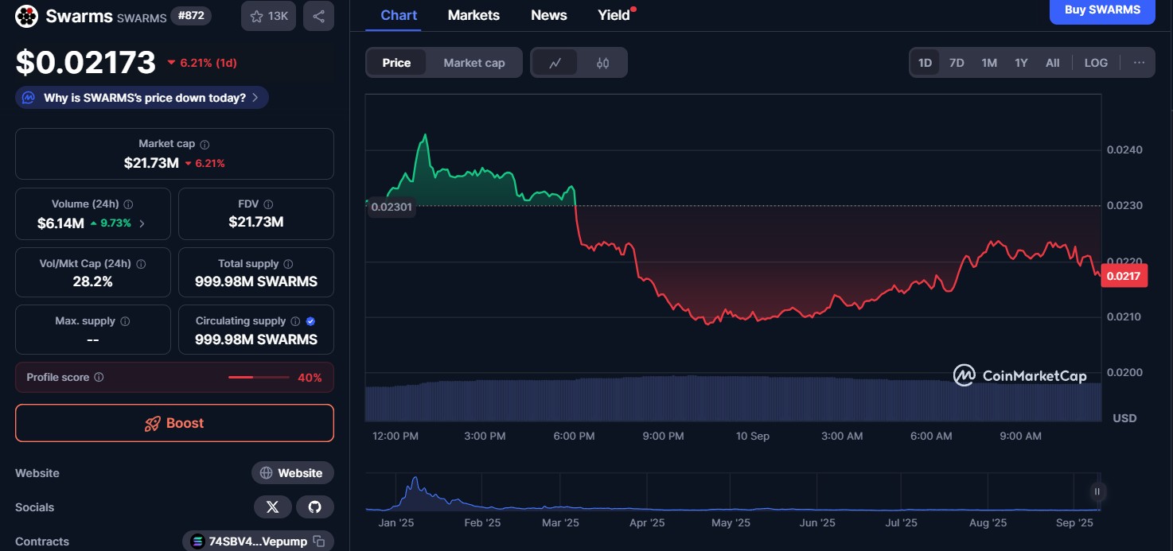
Task: Select the Market cap chart toggle
Action: pyautogui.click(x=474, y=63)
